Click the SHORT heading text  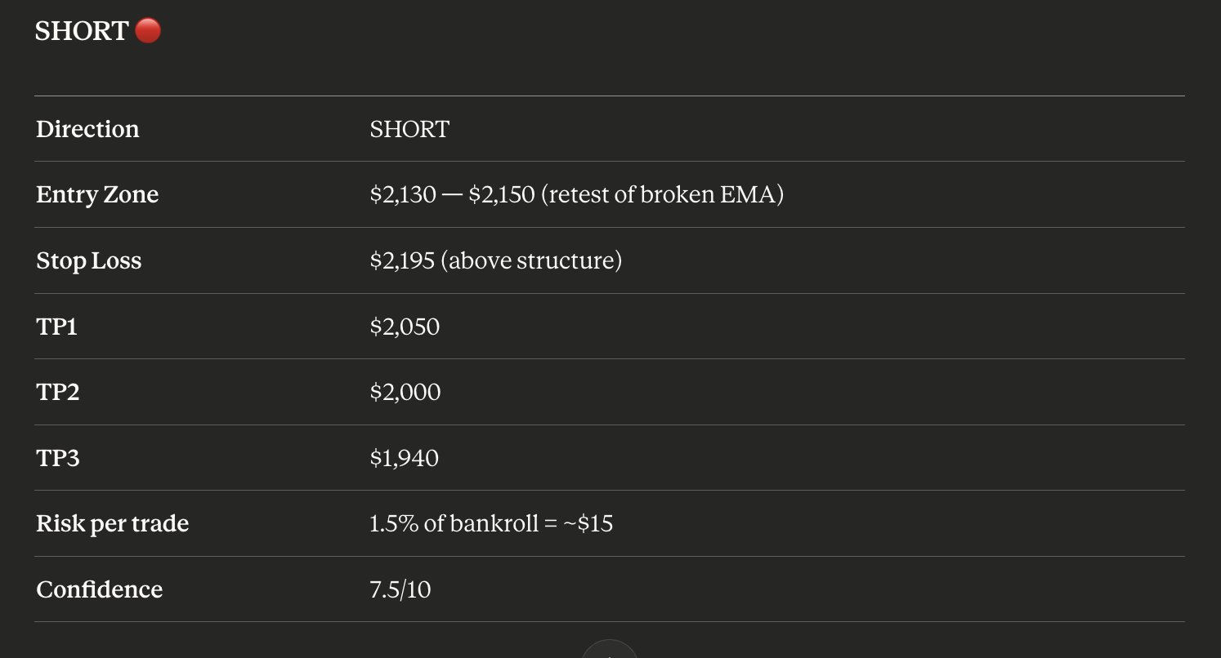coord(82,31)
